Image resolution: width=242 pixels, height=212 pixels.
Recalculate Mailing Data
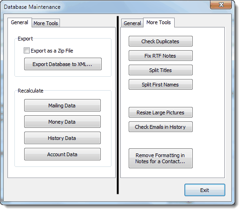pos(62,106)
